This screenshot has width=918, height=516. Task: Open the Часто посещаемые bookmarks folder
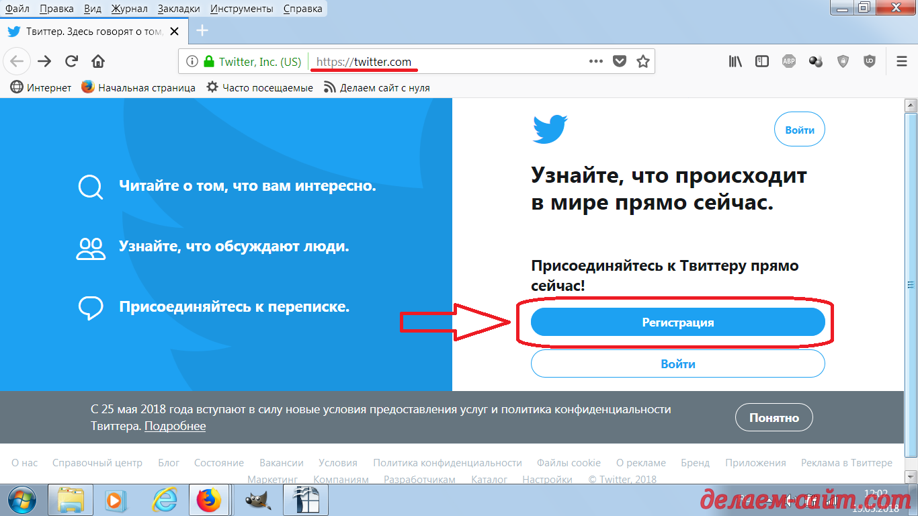(259, 87)
